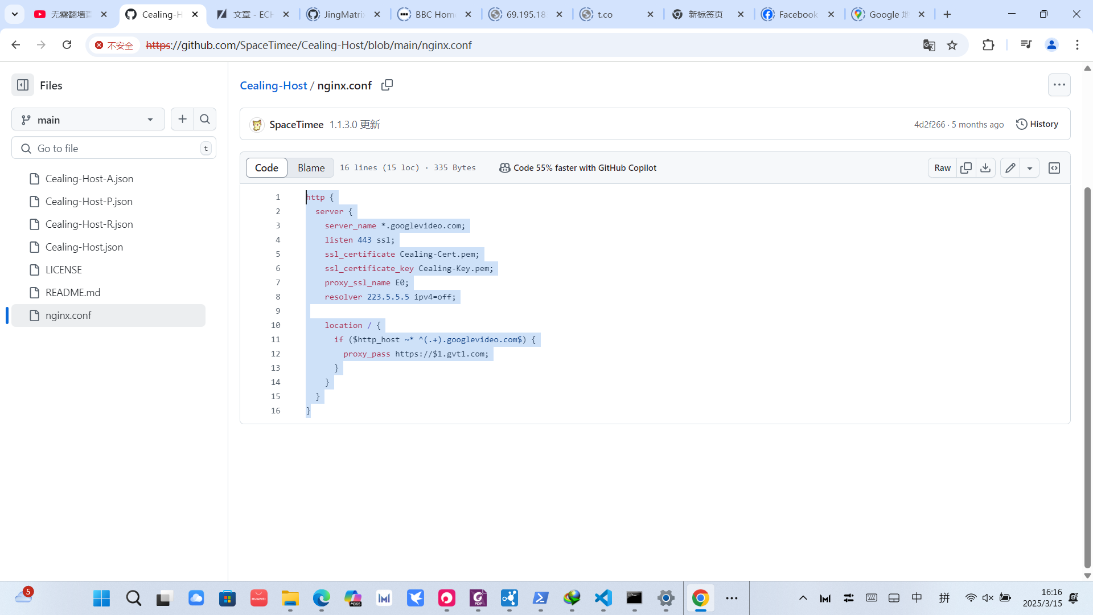Open tab search dropdown arrow
The image size is (1093, 615).
click(15, 14)
